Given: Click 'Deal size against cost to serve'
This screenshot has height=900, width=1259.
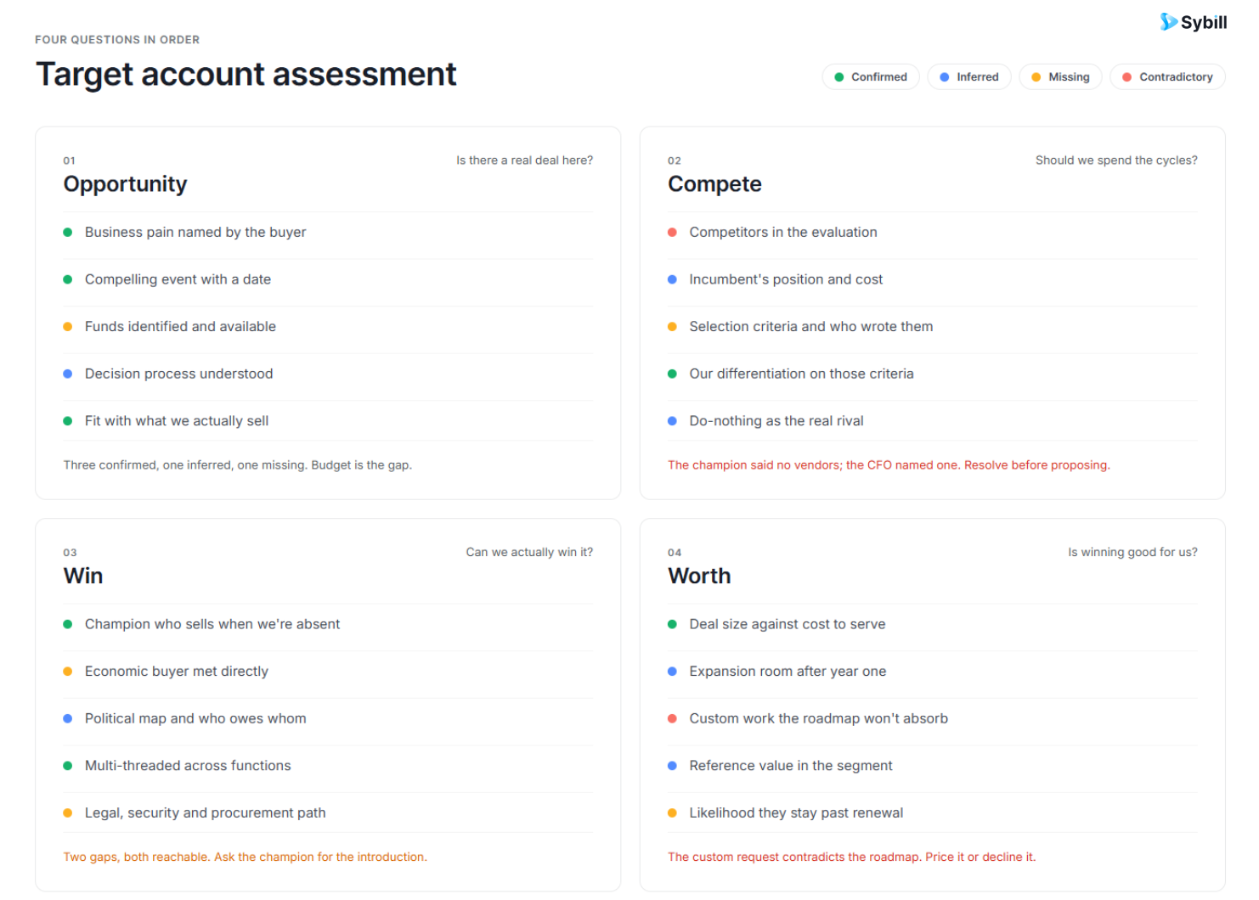Looking at the screenshot, I should [788, 624].
